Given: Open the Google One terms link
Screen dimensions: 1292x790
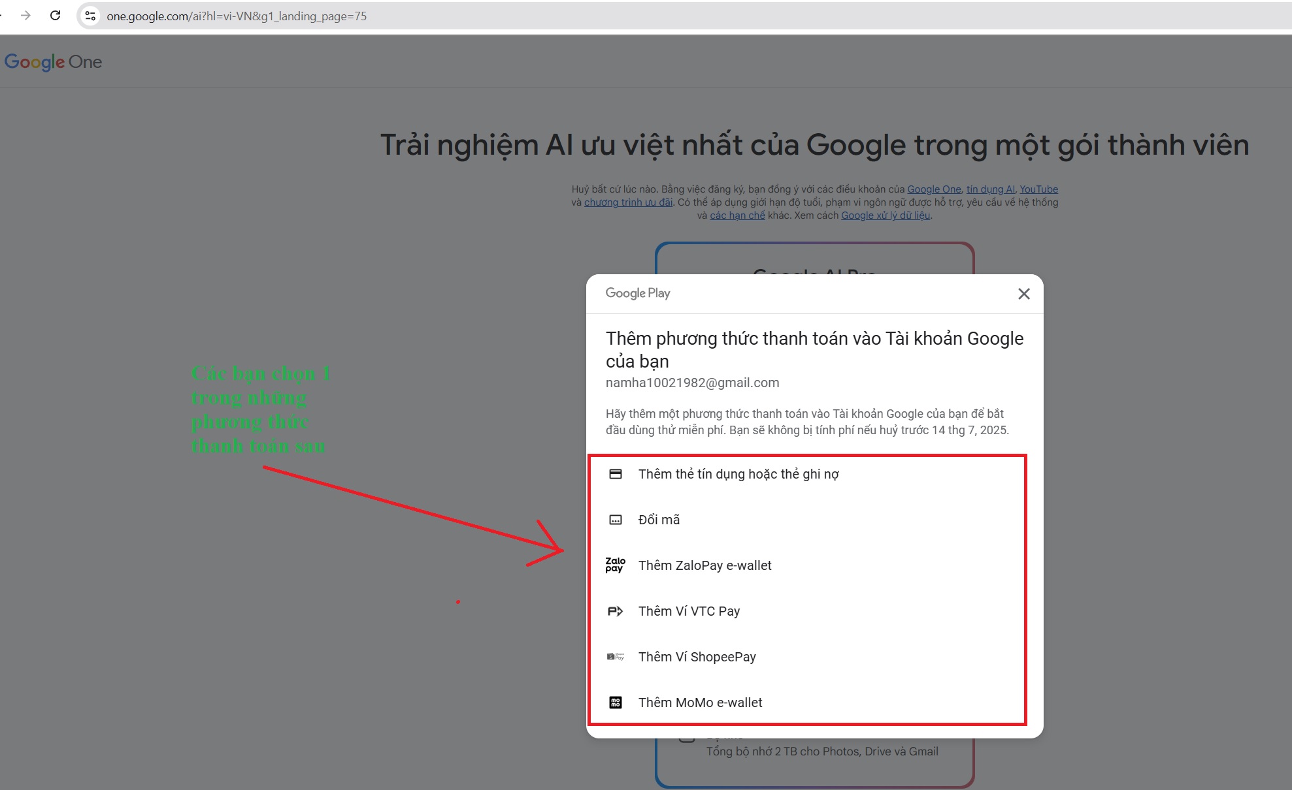Looking at the screenshot, I should click(x=934, y=189).
